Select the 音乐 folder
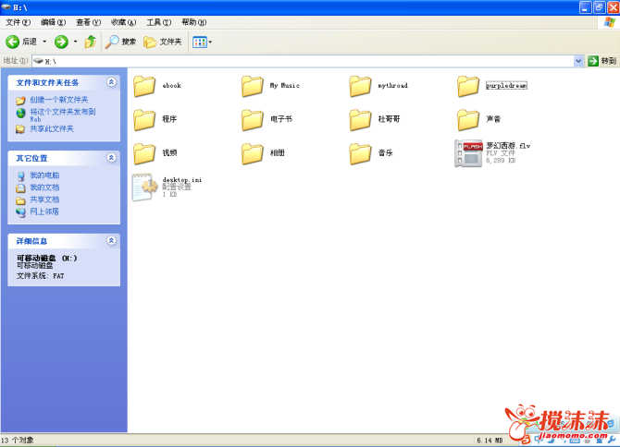Image resolution: width=620 pixels, height=447 pixels. click(x=371, y=153)
